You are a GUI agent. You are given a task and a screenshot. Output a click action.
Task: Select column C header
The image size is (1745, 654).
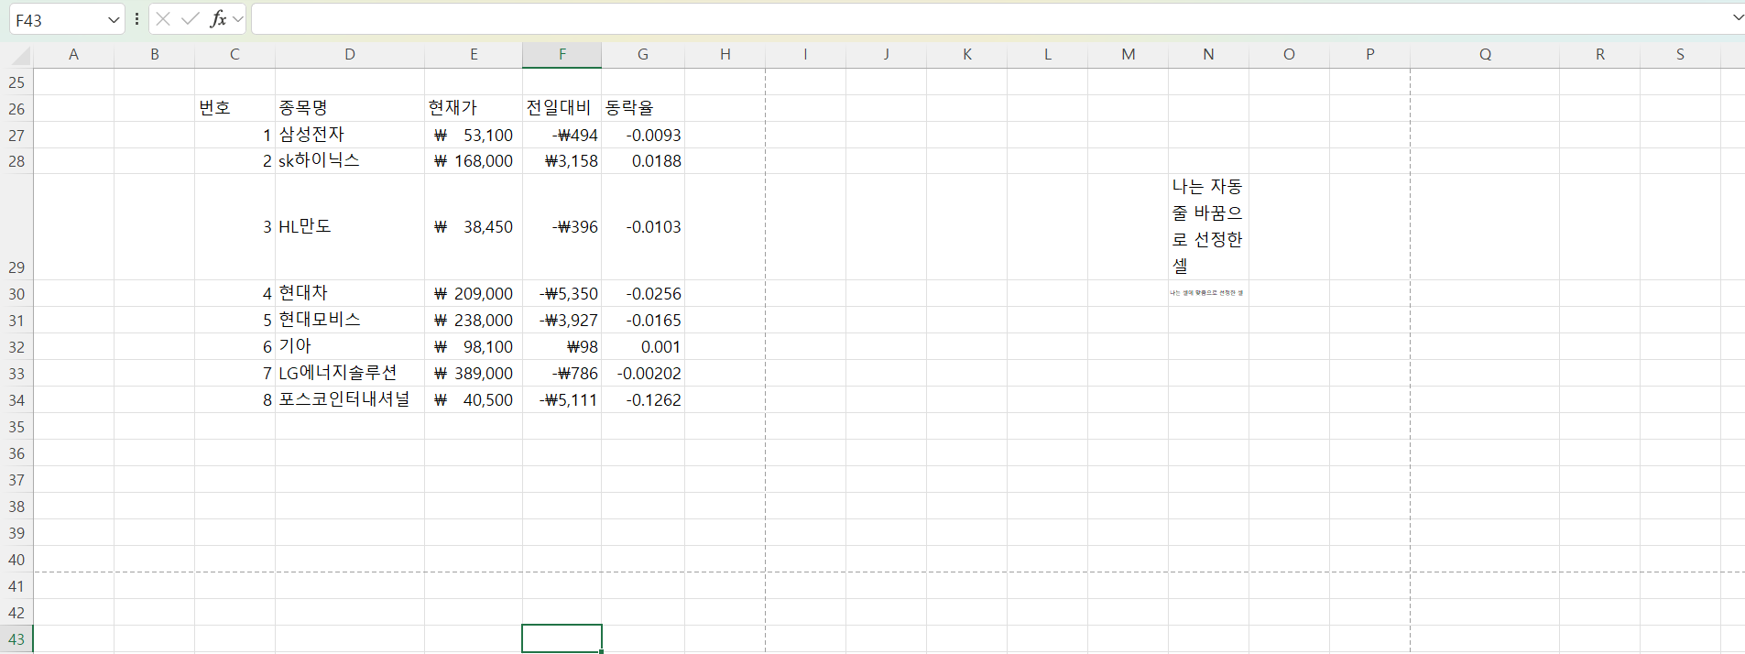pyautogui.click(x=234, y=54)
